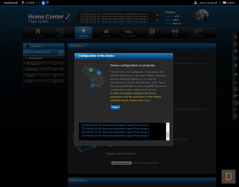Click the logout exit icon in right sidebar
The height and width of the screenshot is (187, 239).
(x=236, y=116)
